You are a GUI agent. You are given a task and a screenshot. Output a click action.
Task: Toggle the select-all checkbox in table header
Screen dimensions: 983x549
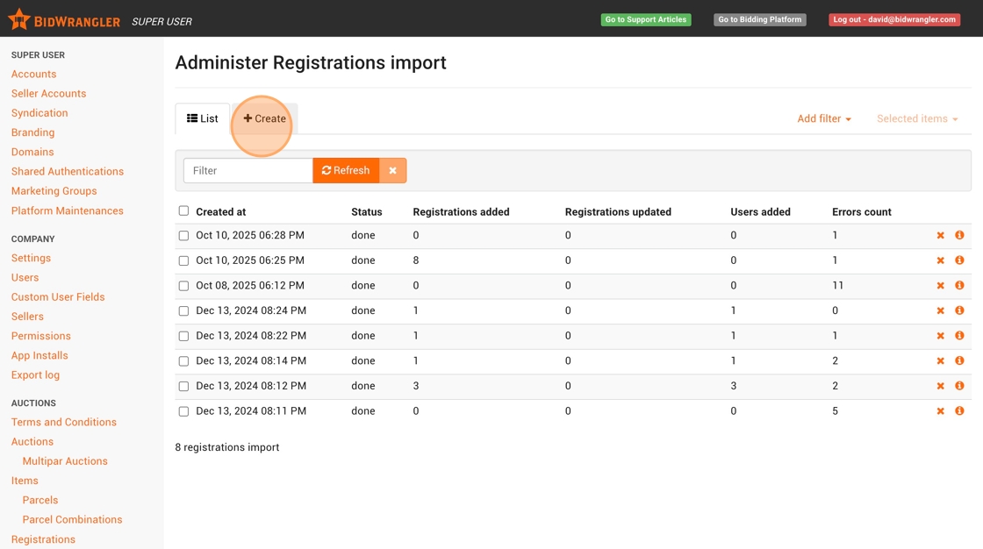tap(183, 210)
